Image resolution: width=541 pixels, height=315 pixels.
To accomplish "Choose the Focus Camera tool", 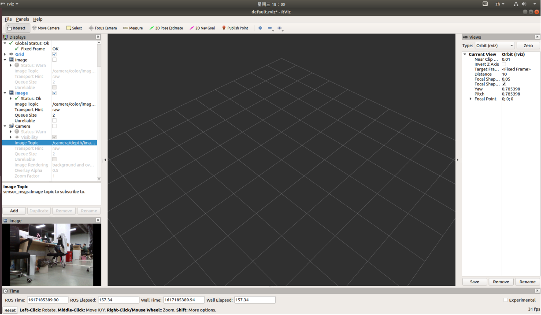I will coord(103,28).
